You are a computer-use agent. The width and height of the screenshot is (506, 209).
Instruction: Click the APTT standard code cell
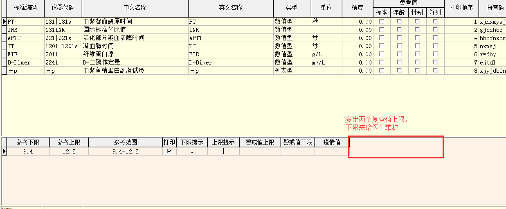pos(25,38)
